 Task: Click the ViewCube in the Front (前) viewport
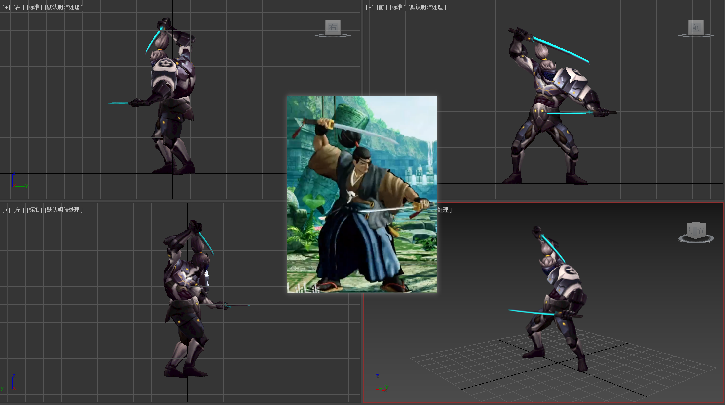(x=696, y=28)
